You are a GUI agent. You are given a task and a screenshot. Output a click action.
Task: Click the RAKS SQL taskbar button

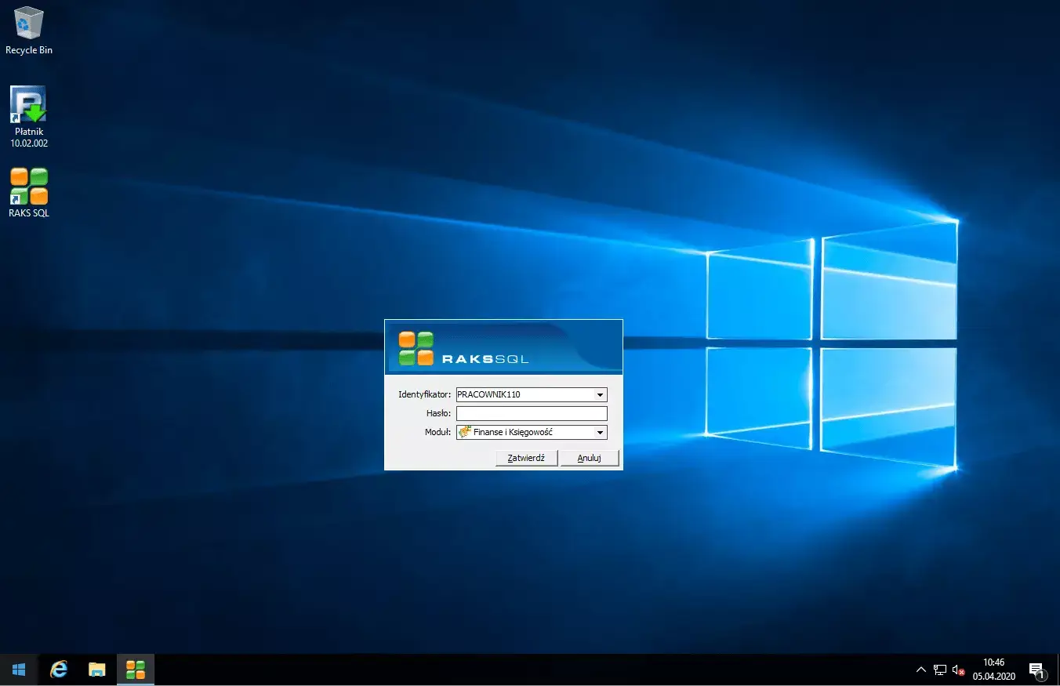pyautogui.click(x=136, y=670)
